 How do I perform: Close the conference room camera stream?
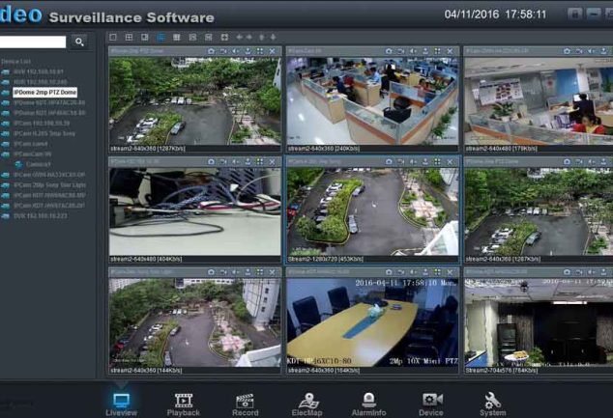point(450,272)
